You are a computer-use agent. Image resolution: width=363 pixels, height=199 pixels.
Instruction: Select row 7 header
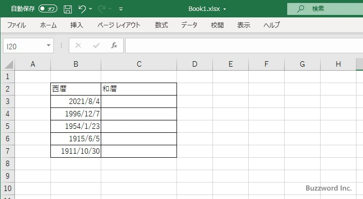point(7,151)
